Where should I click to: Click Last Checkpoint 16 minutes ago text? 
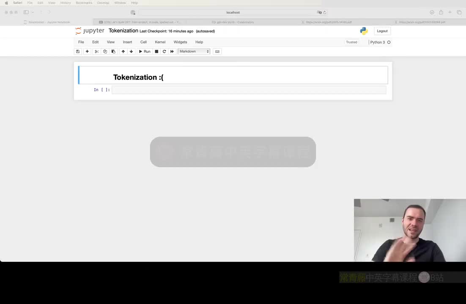pos(167,31)
